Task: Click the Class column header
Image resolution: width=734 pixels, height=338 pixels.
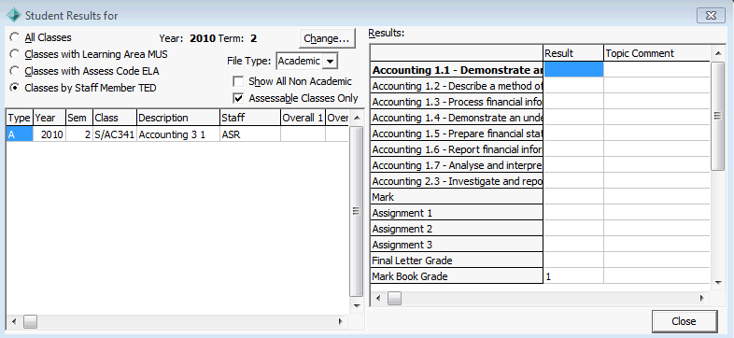Action: 115,118
